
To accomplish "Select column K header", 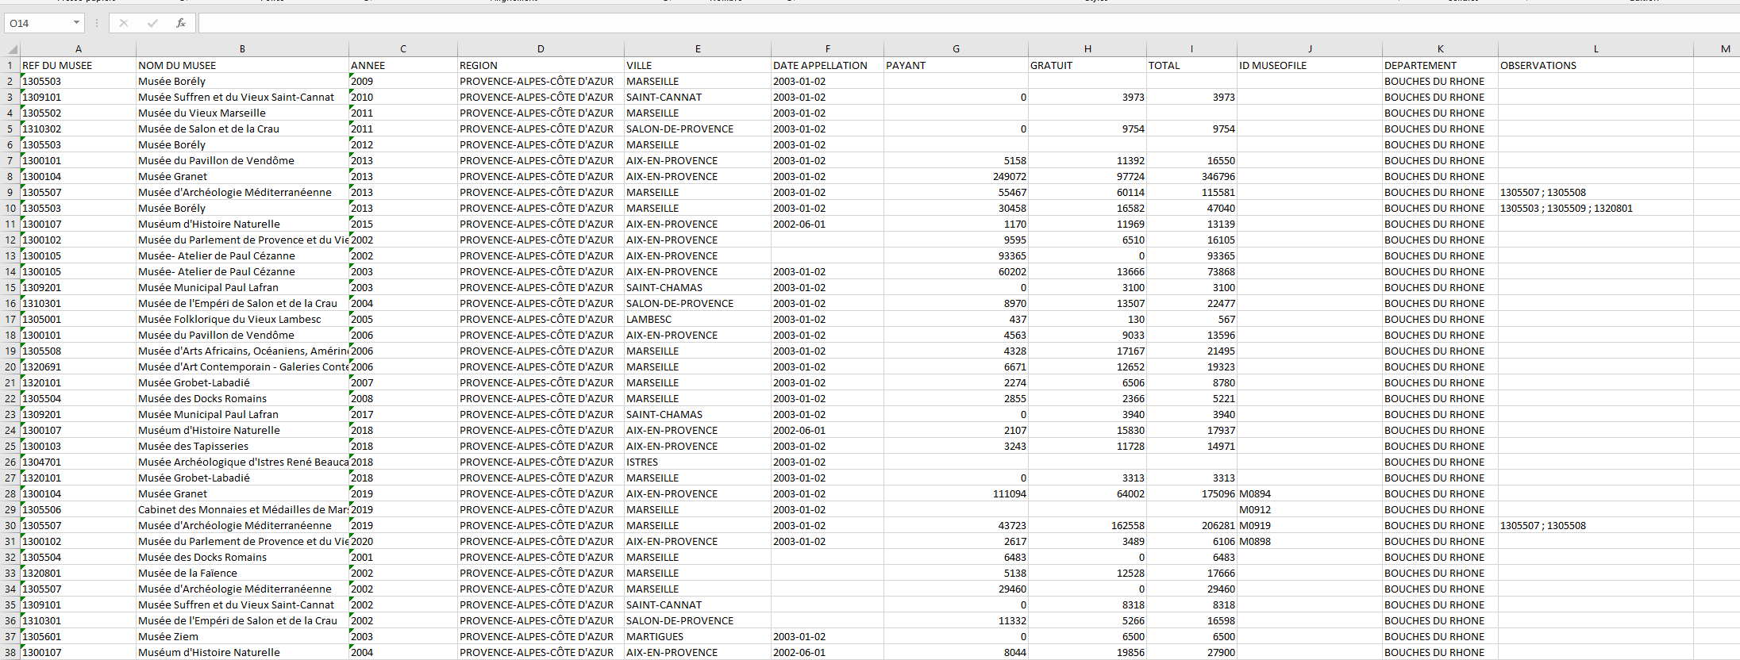I will (1440, 48).
